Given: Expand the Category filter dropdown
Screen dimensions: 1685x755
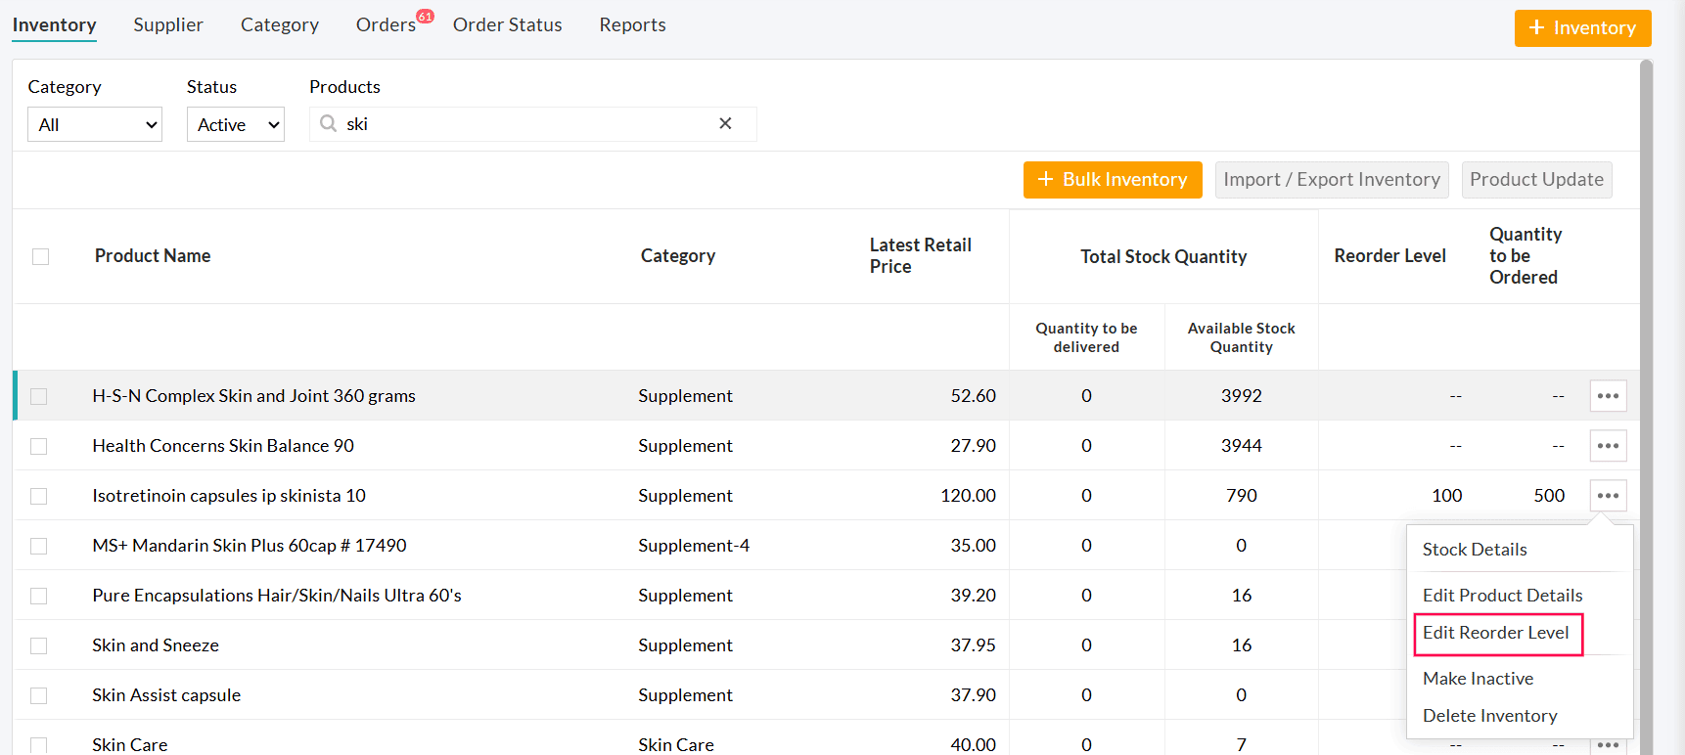Looking at the screenshot, I should [x=95, y=125].
